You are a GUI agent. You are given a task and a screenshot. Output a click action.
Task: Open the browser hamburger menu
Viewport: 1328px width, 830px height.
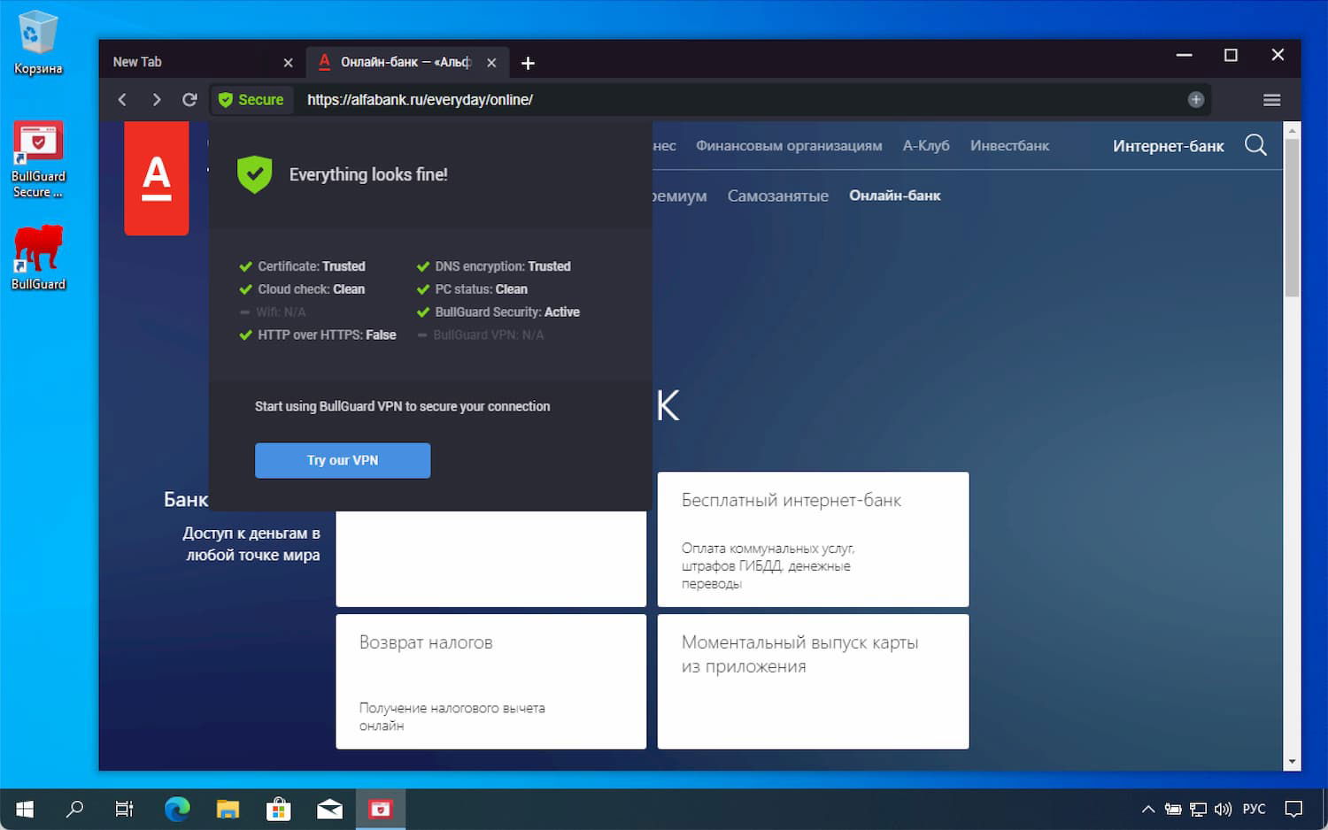(x=1272, y=99)
